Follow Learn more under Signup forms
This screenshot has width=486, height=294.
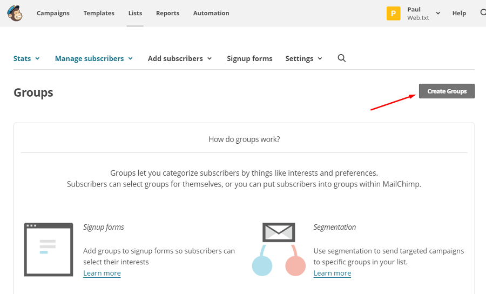point(102,273)
